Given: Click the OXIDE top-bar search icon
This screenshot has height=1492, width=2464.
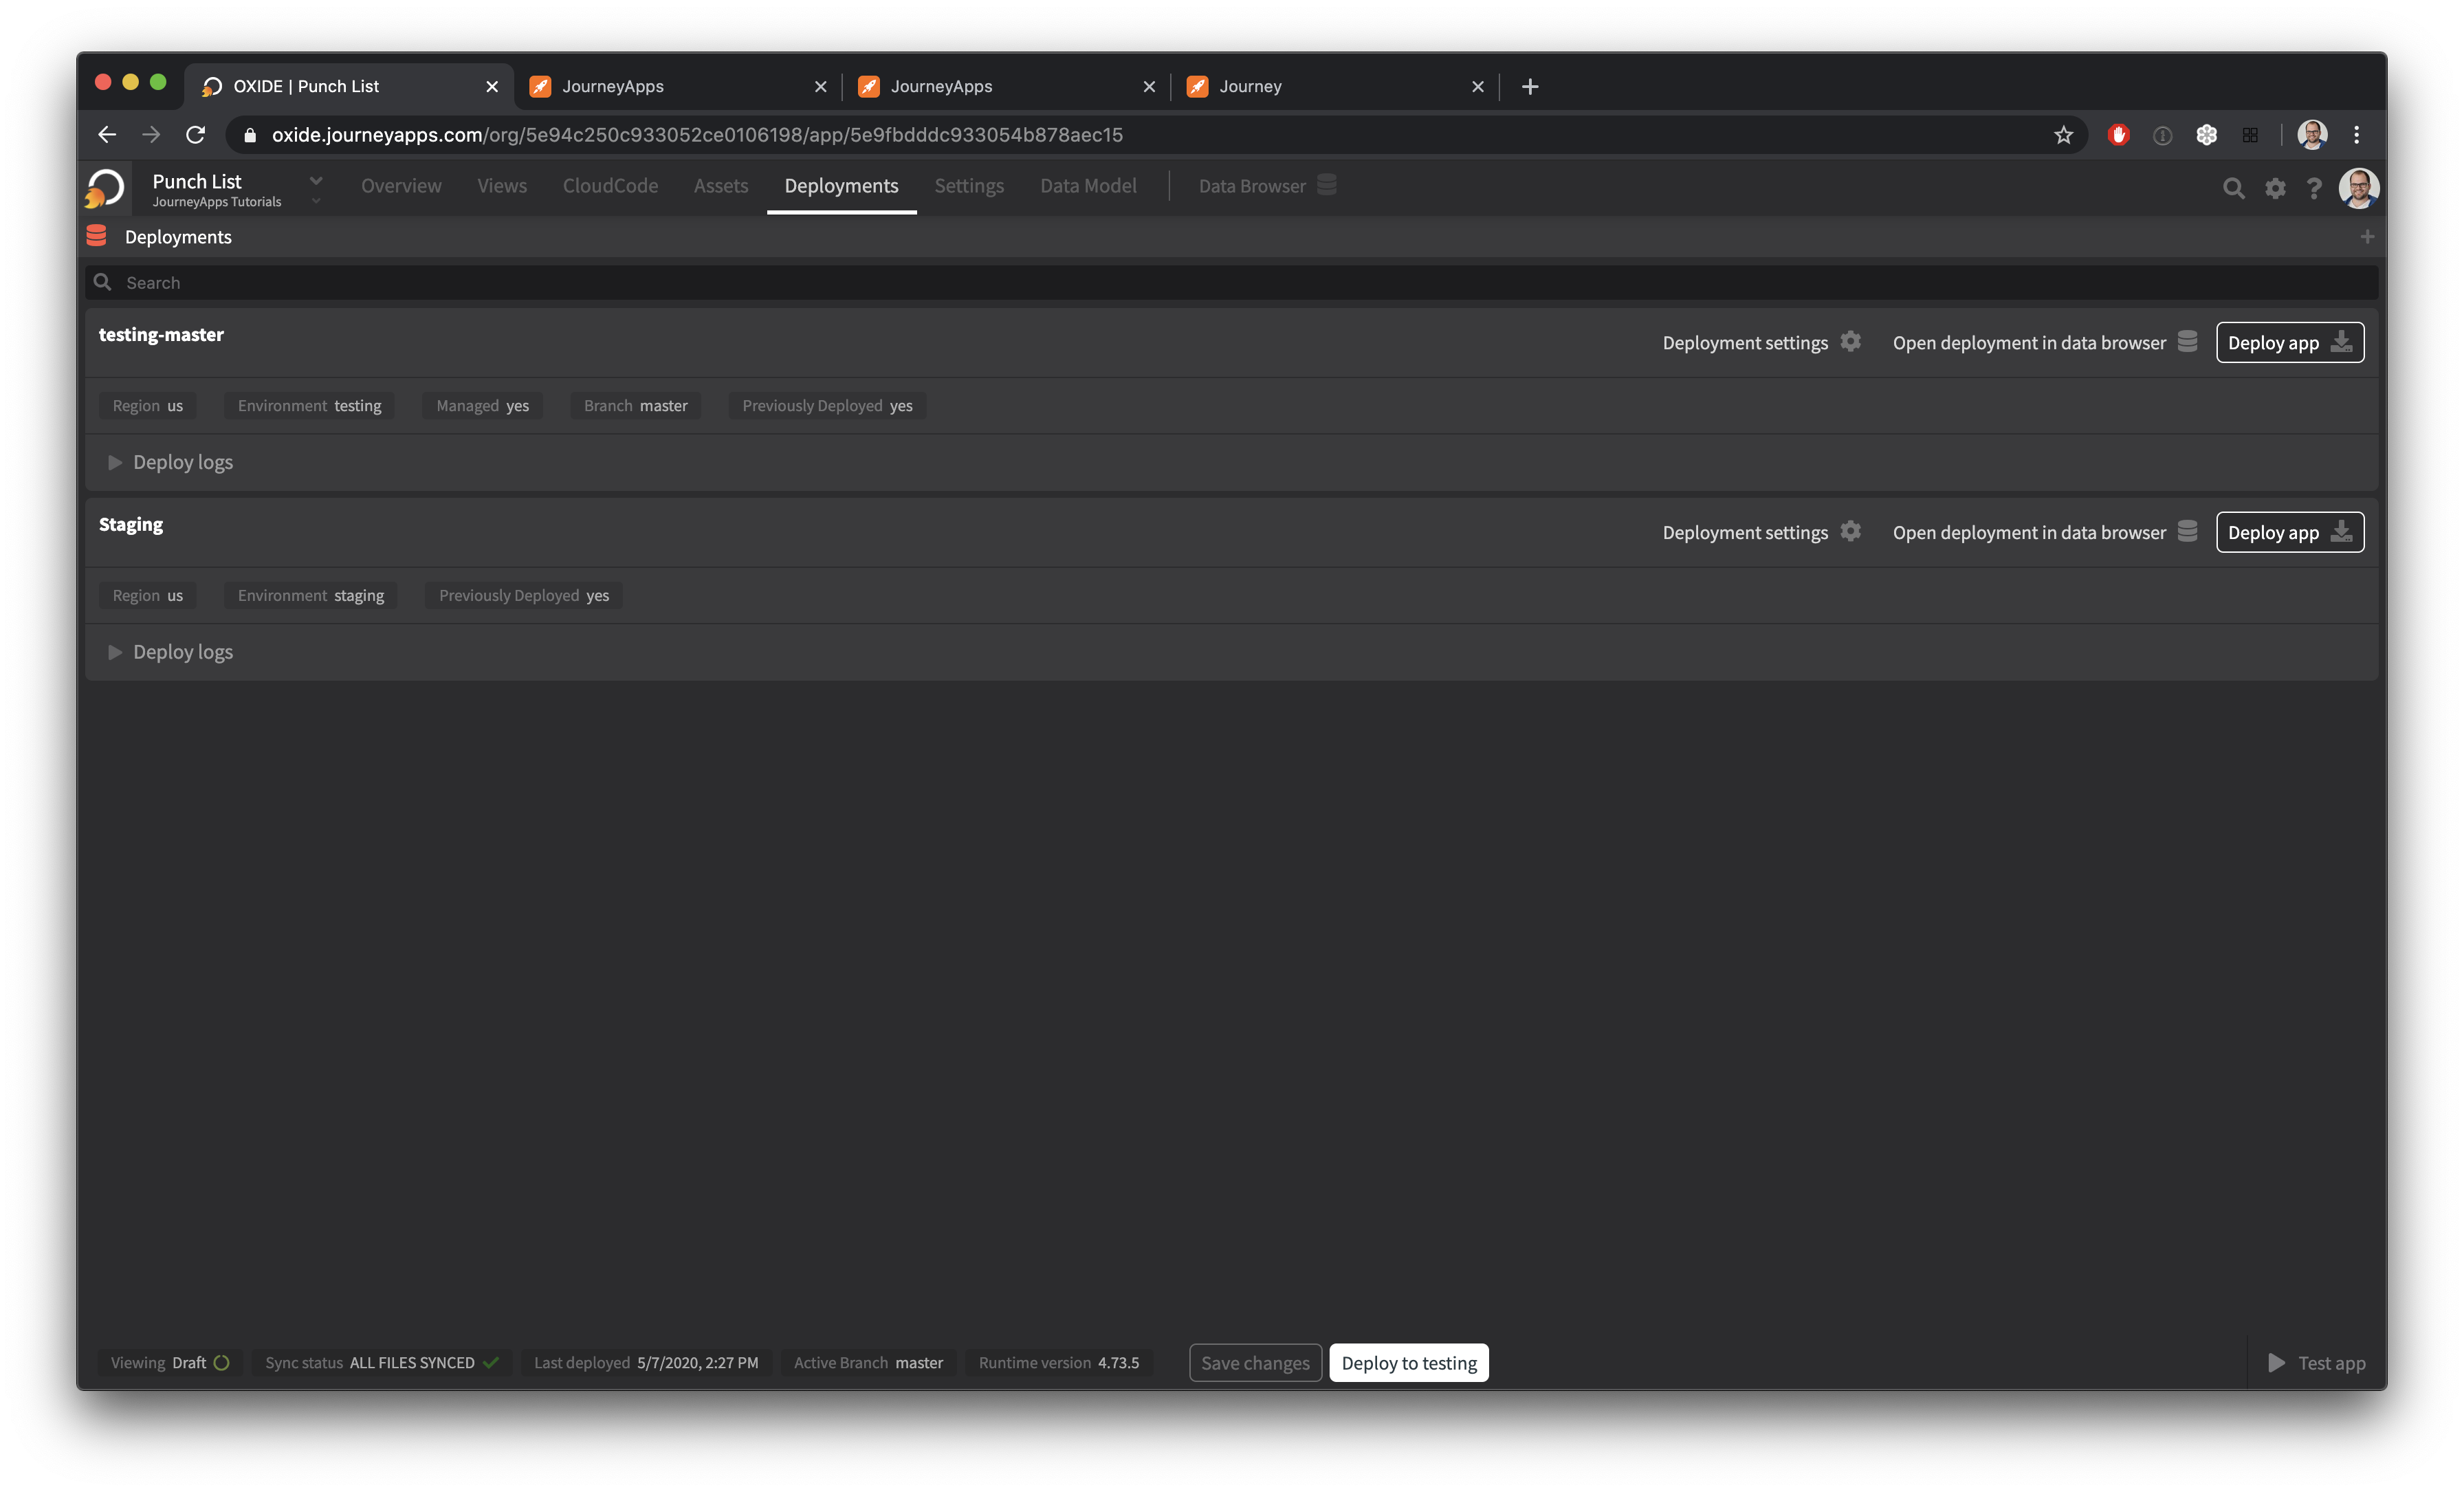Looking at the screenshot, I should (2233, 188).
